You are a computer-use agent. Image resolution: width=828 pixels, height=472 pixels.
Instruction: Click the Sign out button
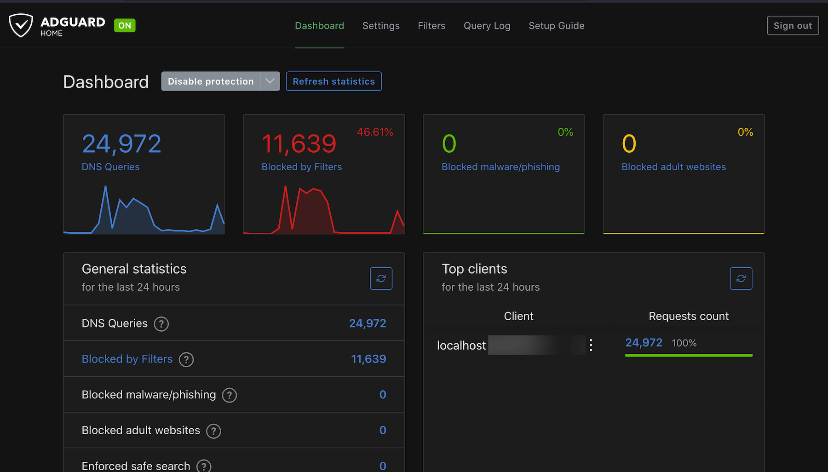793,26
